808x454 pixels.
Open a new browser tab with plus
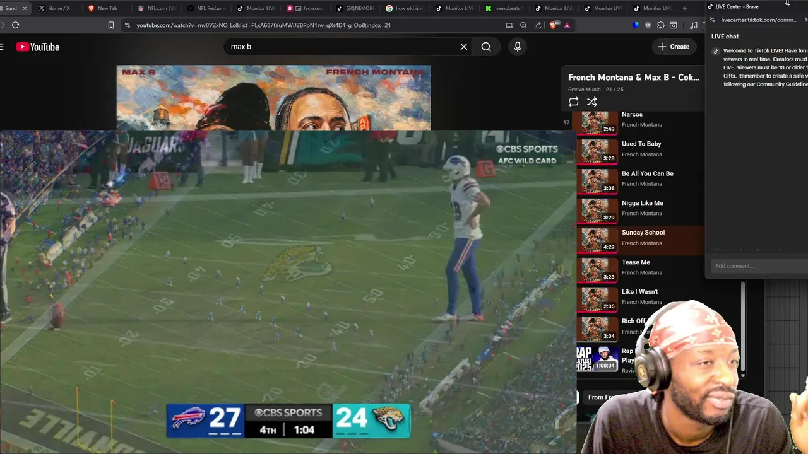point(684,8)
